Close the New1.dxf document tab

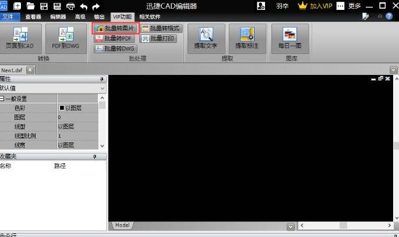(x=30, y=70)
